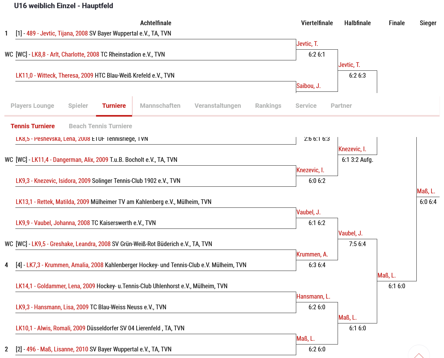Open Dangerman, Alix wildcard player link
Image resolution: width=444 pixels, height=358 pixels.
pos(70,160)
